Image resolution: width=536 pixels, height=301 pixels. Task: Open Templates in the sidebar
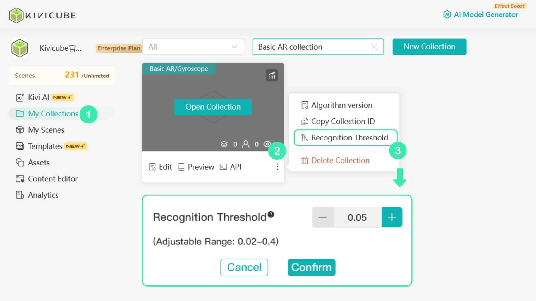51,146
